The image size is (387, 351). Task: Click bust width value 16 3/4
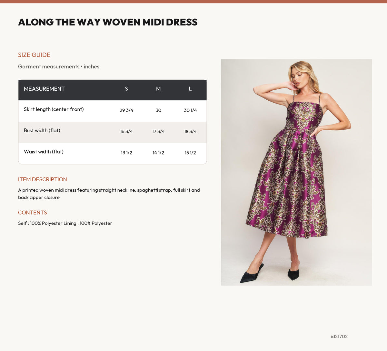126,132
